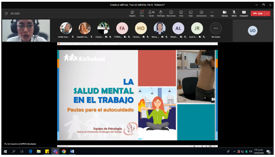The height and width of the screenshot is (157, 275).
Task: Select Jeaneth participant avatar
Action: 85,28
